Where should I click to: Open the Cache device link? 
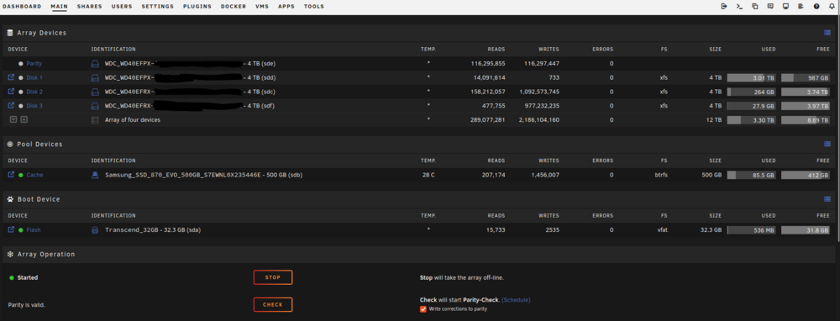pyautogui.click(x=34, y=176)
